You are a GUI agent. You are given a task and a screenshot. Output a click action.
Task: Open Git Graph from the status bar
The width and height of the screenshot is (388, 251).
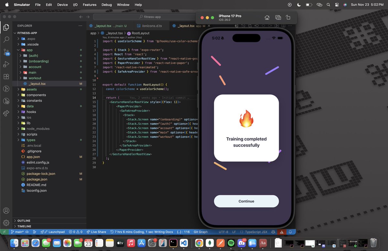click(201, 232)
